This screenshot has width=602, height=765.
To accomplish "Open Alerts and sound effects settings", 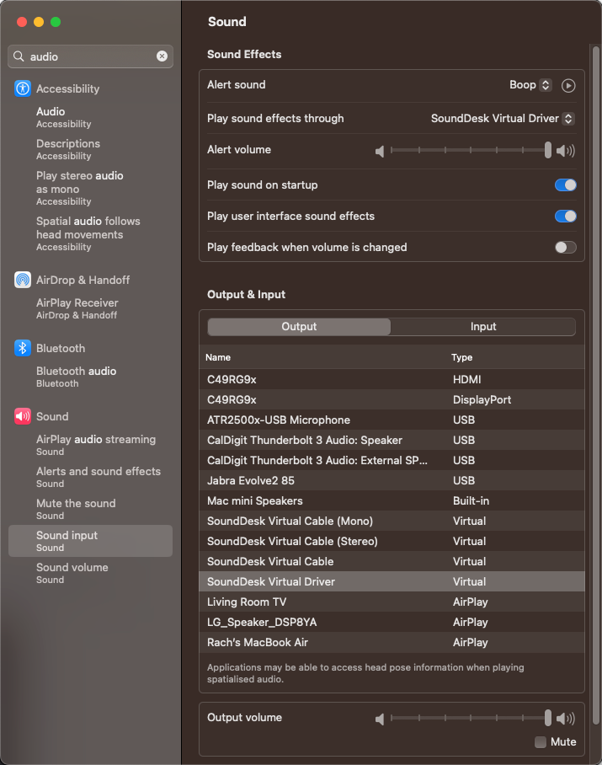I will coord(98,471).
